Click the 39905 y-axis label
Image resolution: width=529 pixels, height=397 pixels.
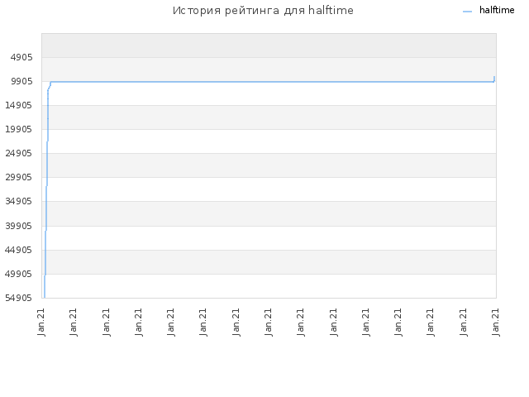(19, 226)
